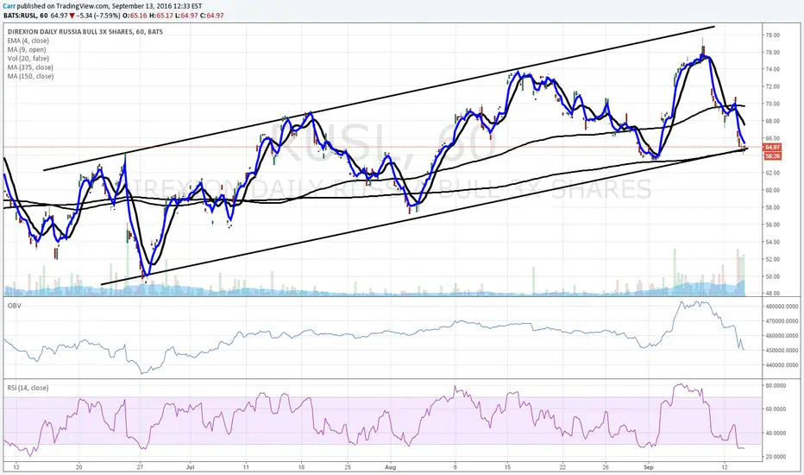804x475 pixels.
Task: Click the red 64.97 current price tag
Action: (772, 147)
